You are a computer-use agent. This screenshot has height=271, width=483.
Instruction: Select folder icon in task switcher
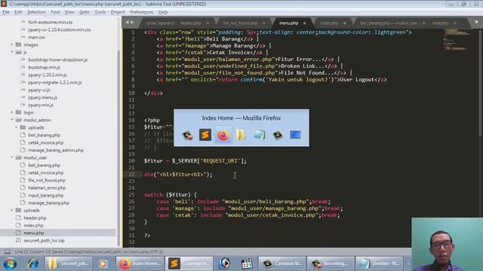[x=241, y=135]
